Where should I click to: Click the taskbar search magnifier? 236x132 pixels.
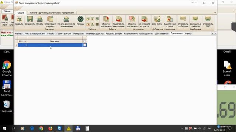[13, 128]
